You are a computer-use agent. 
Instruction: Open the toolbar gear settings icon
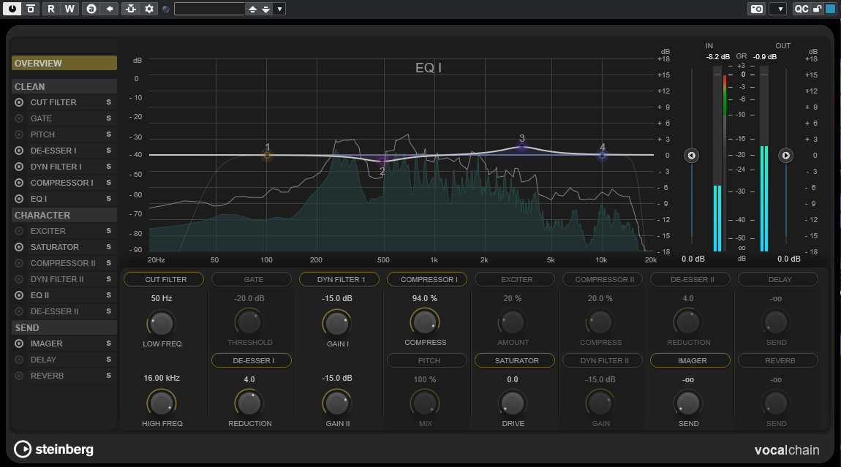149,9
